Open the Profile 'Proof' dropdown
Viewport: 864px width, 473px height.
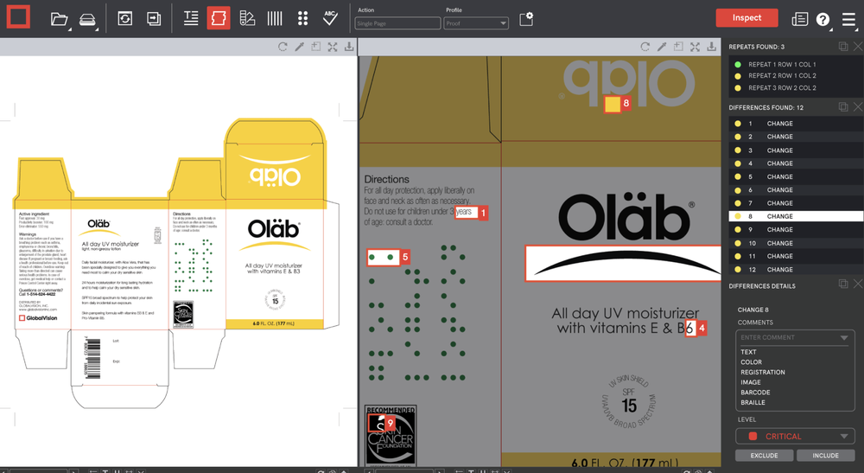pyautogui.click(x=476, y=23)
